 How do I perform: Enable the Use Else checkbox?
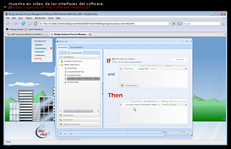click(172, 60)
